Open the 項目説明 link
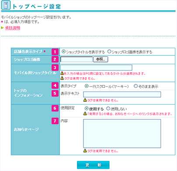The height and width of the screenshot is (171, 177). click(13, 28)
